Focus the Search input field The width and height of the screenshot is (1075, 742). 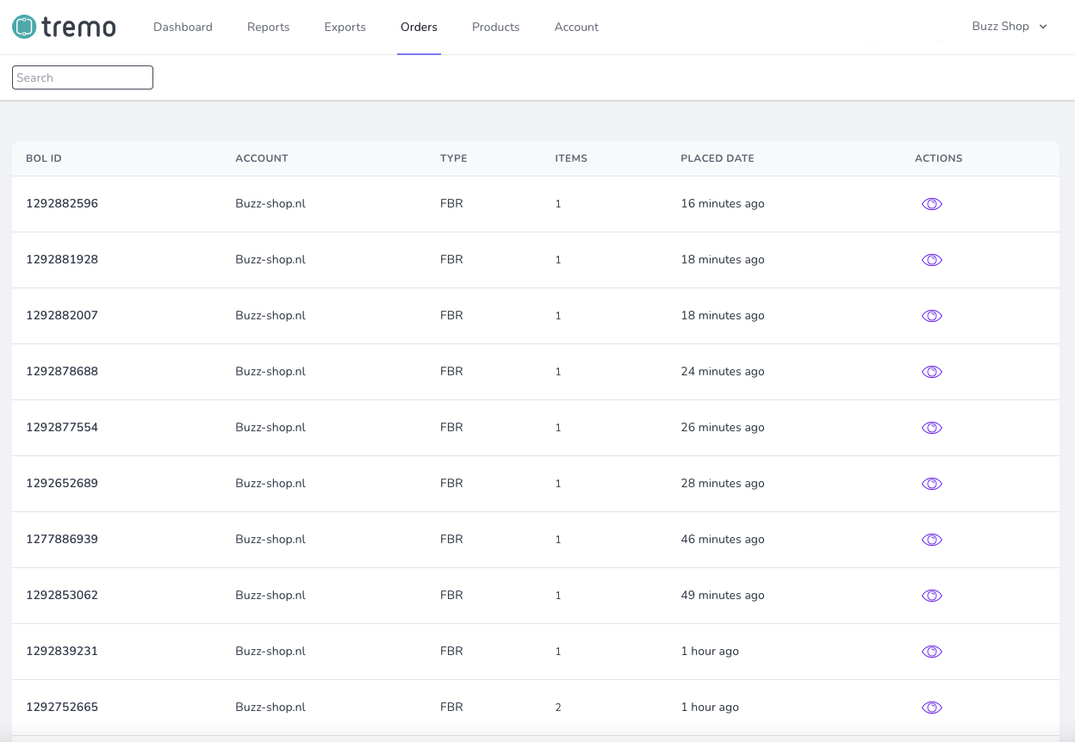[x=83, y=77]
